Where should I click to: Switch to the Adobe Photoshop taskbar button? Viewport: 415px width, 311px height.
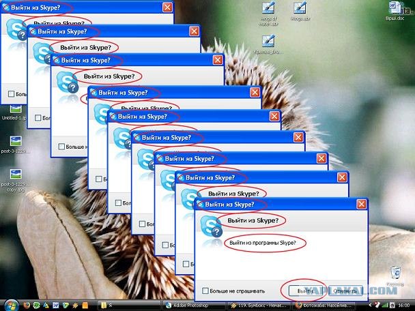(194, 306)
